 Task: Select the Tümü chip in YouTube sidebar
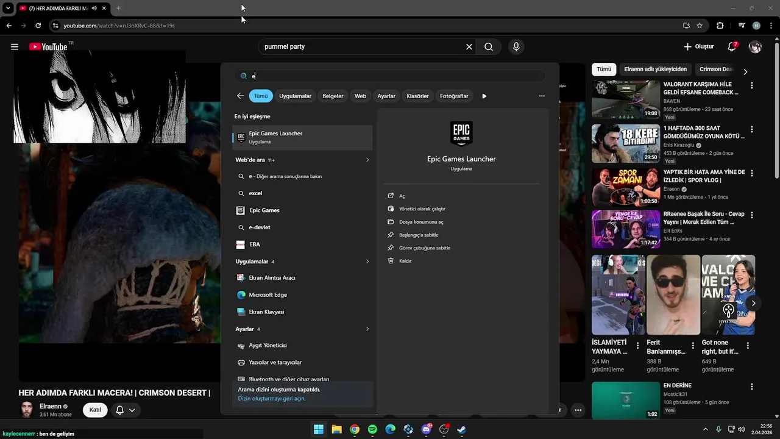click(x=604, y=70)
